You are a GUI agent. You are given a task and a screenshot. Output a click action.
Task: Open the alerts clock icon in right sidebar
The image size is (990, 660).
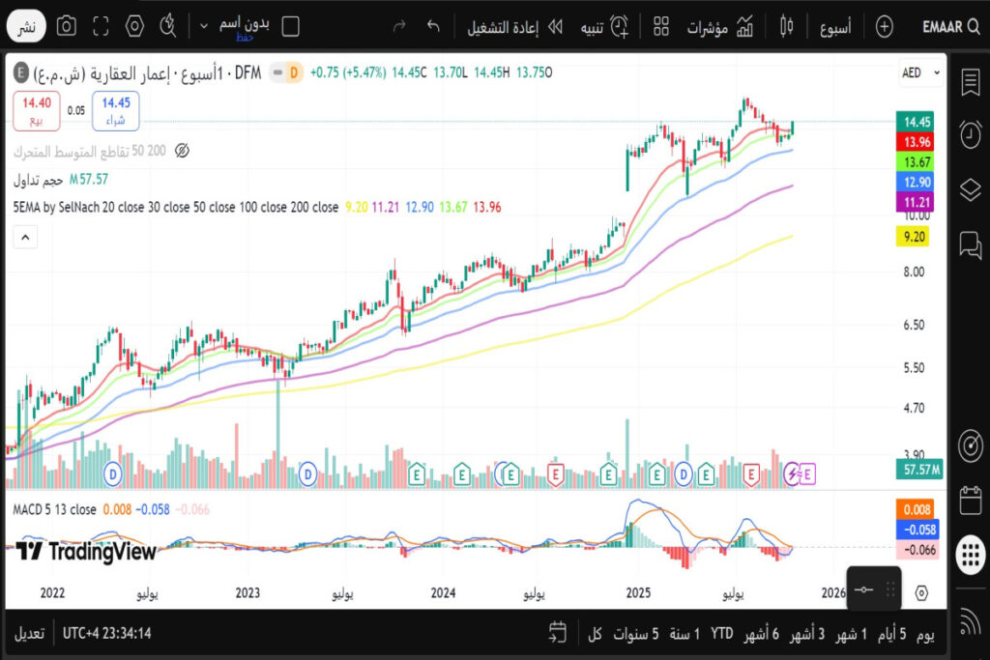click(970, 135)
